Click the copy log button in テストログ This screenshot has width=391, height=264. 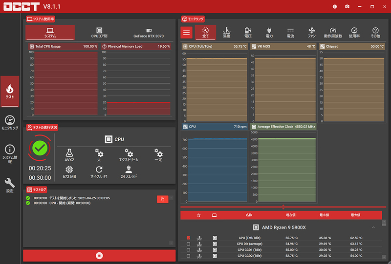(163, 199)
